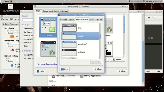Click Help in Customize Theme dialog
Image resolution: width=164 pixels, height=92 pixels.
tap(65, 69)
